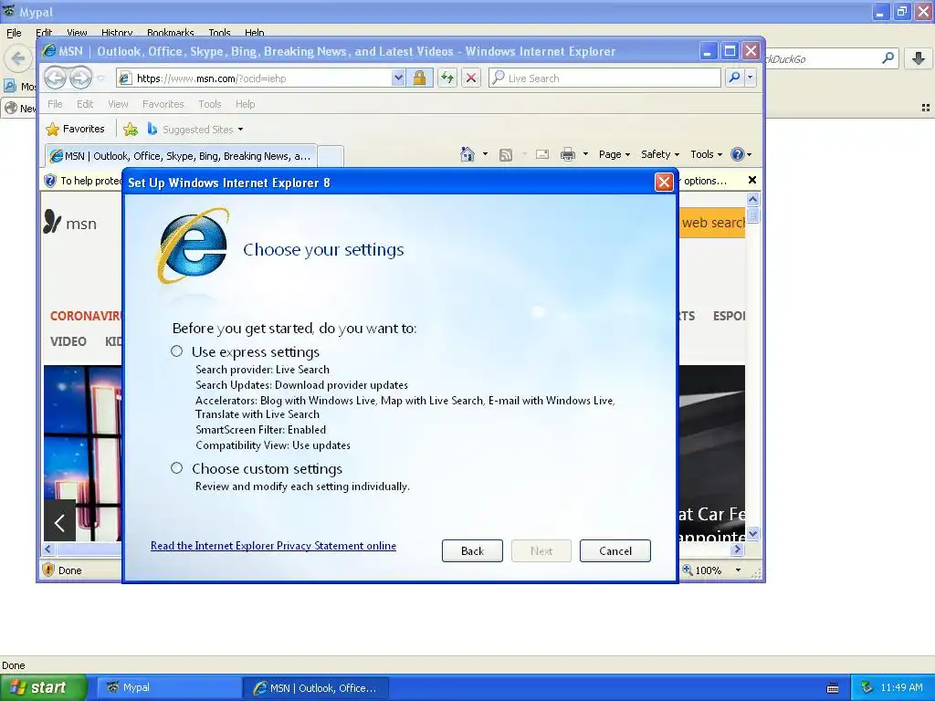
Task: Open the IE Help menu
Action: coord(245,104)
